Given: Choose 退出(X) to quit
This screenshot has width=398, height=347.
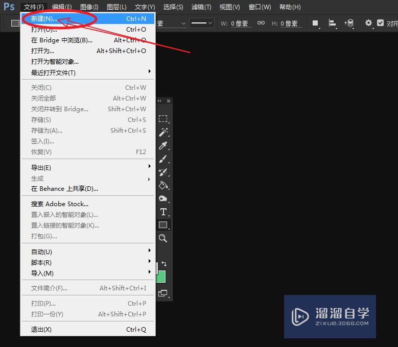Looking at the screenshot, I should point(88,329).
